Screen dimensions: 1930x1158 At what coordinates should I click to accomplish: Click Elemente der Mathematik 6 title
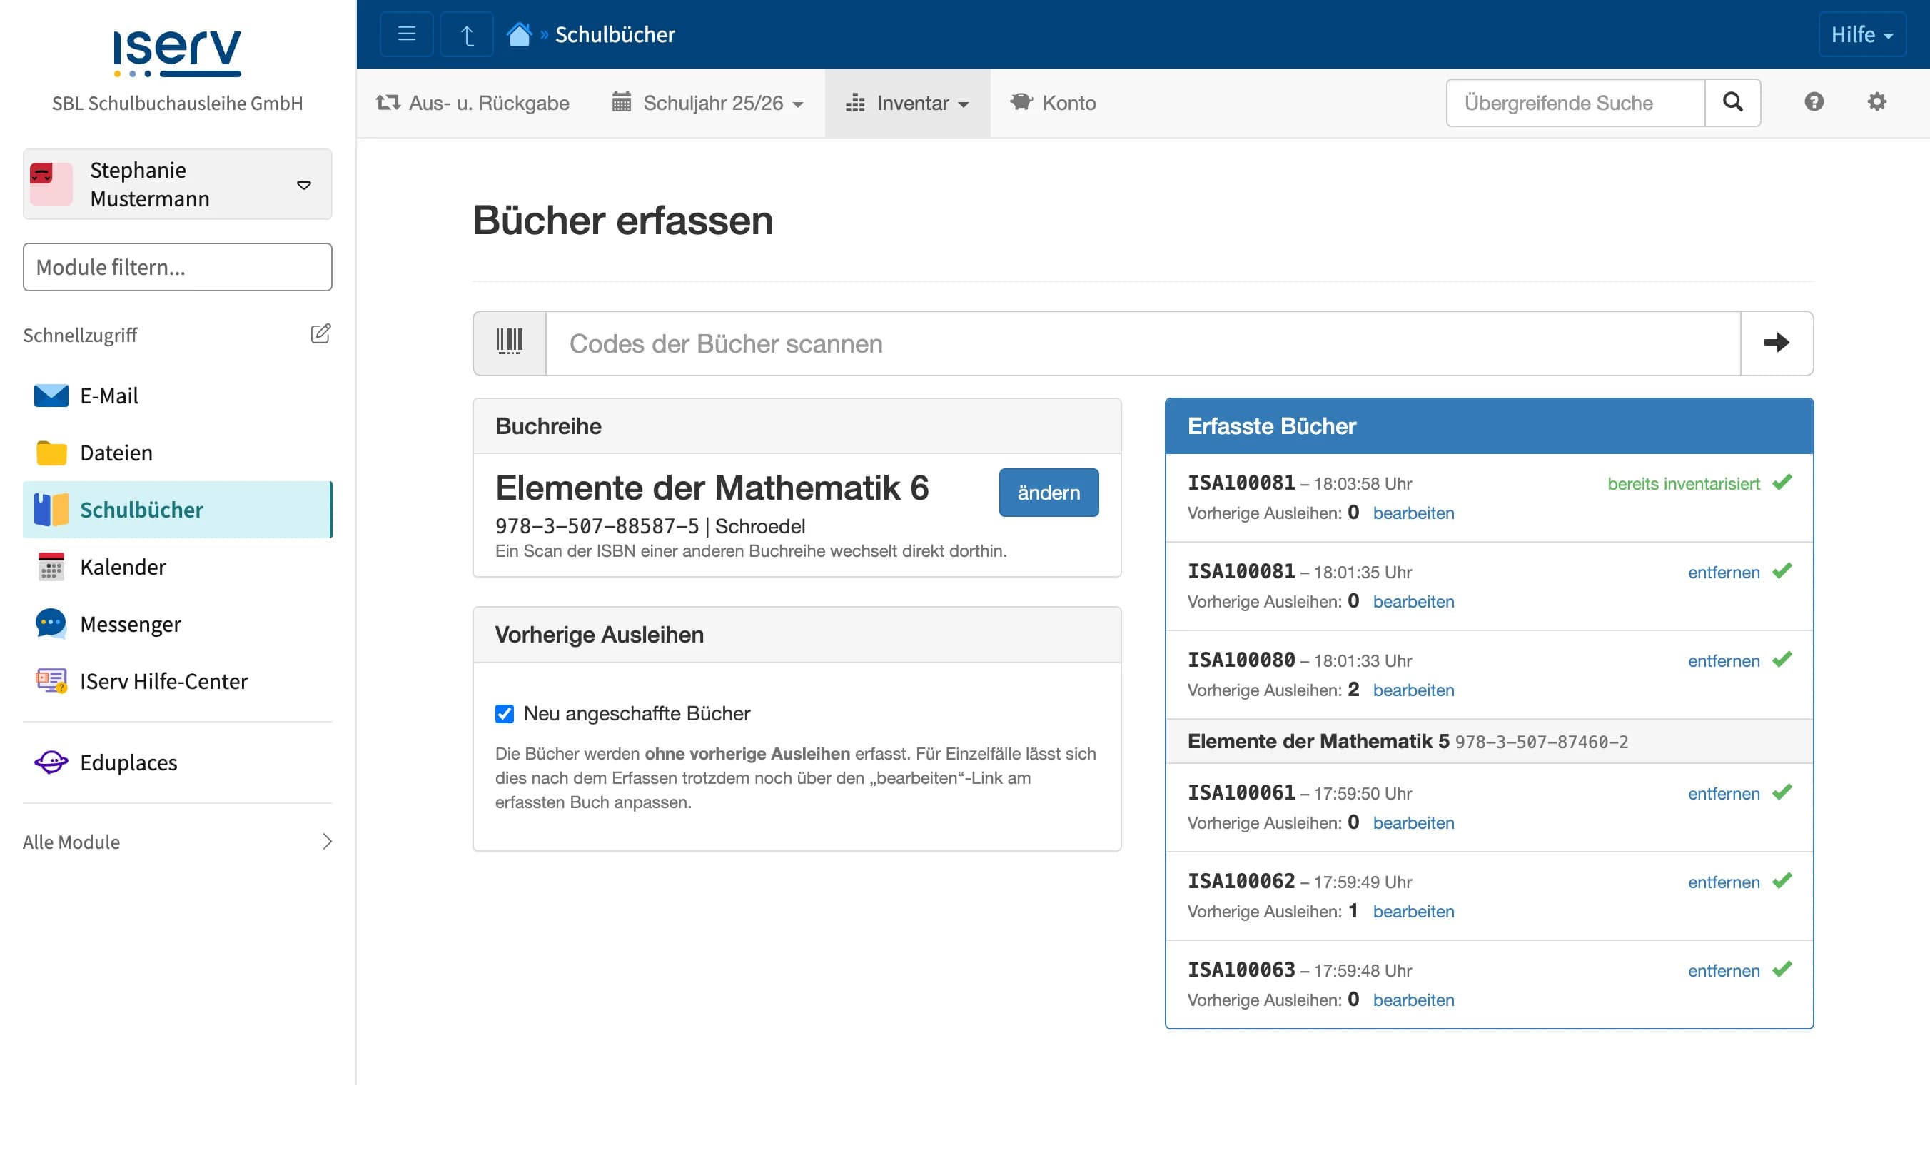(x=712, y=488)
